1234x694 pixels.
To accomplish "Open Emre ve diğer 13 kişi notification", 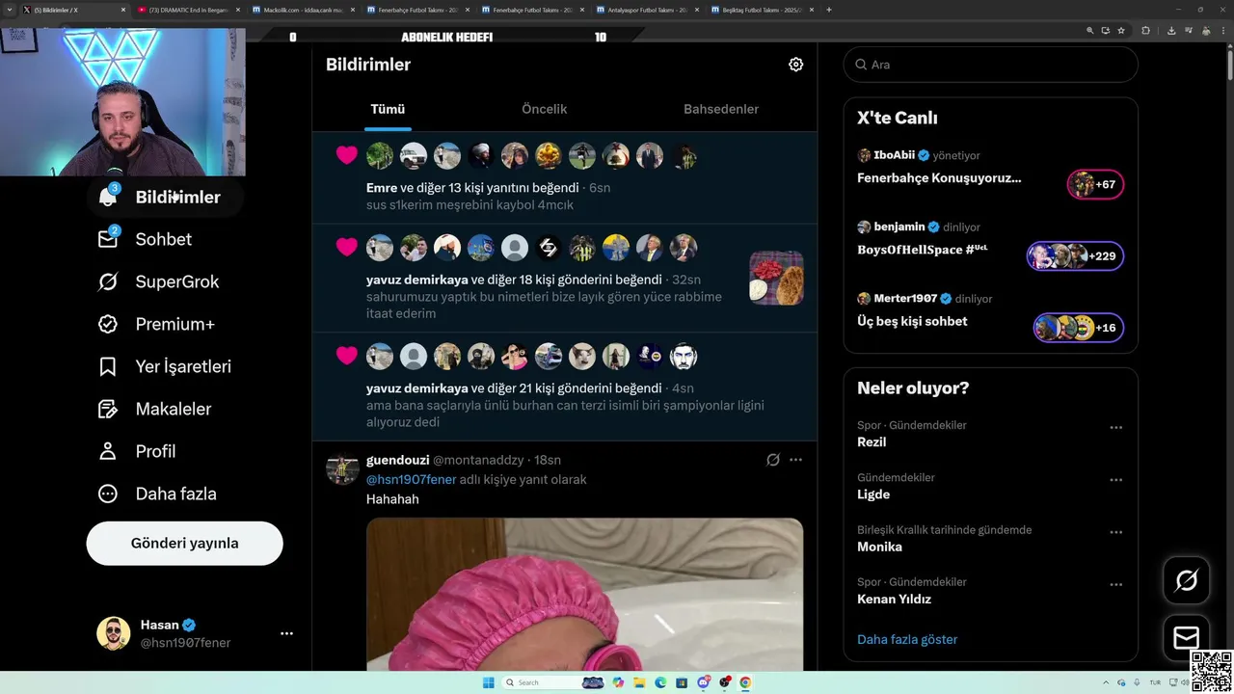I will pyautogui.click(x=564, y=178).
